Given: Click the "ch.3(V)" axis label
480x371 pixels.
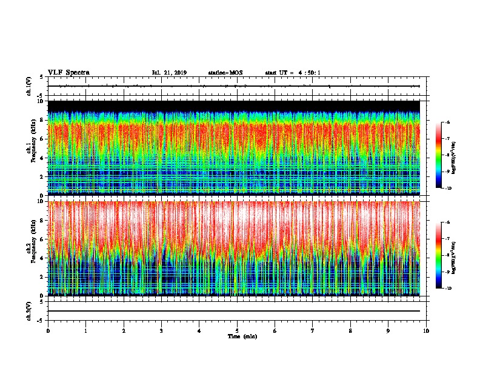Looking at the screenshot, I should (28, 311).
